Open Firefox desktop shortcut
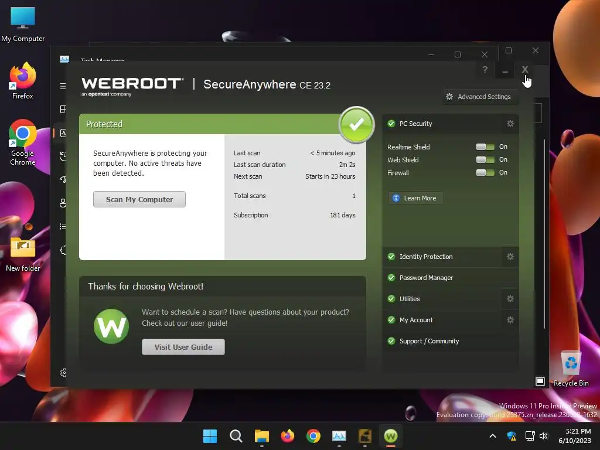The width and height of the screenshot is (600, 450). tap(23, 81)
